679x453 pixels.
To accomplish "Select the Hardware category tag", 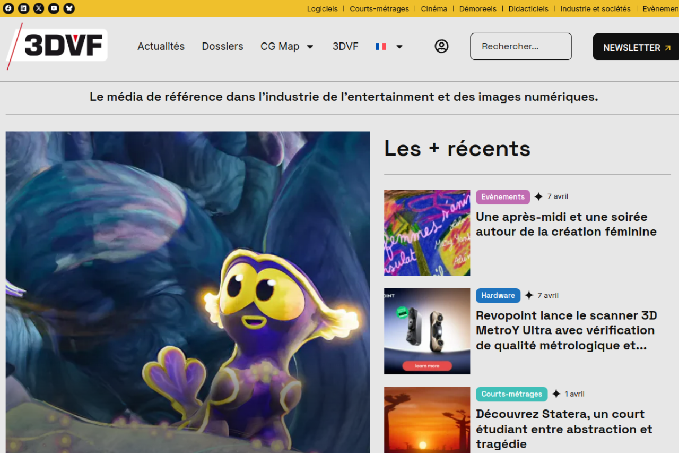I will point(498,295).
